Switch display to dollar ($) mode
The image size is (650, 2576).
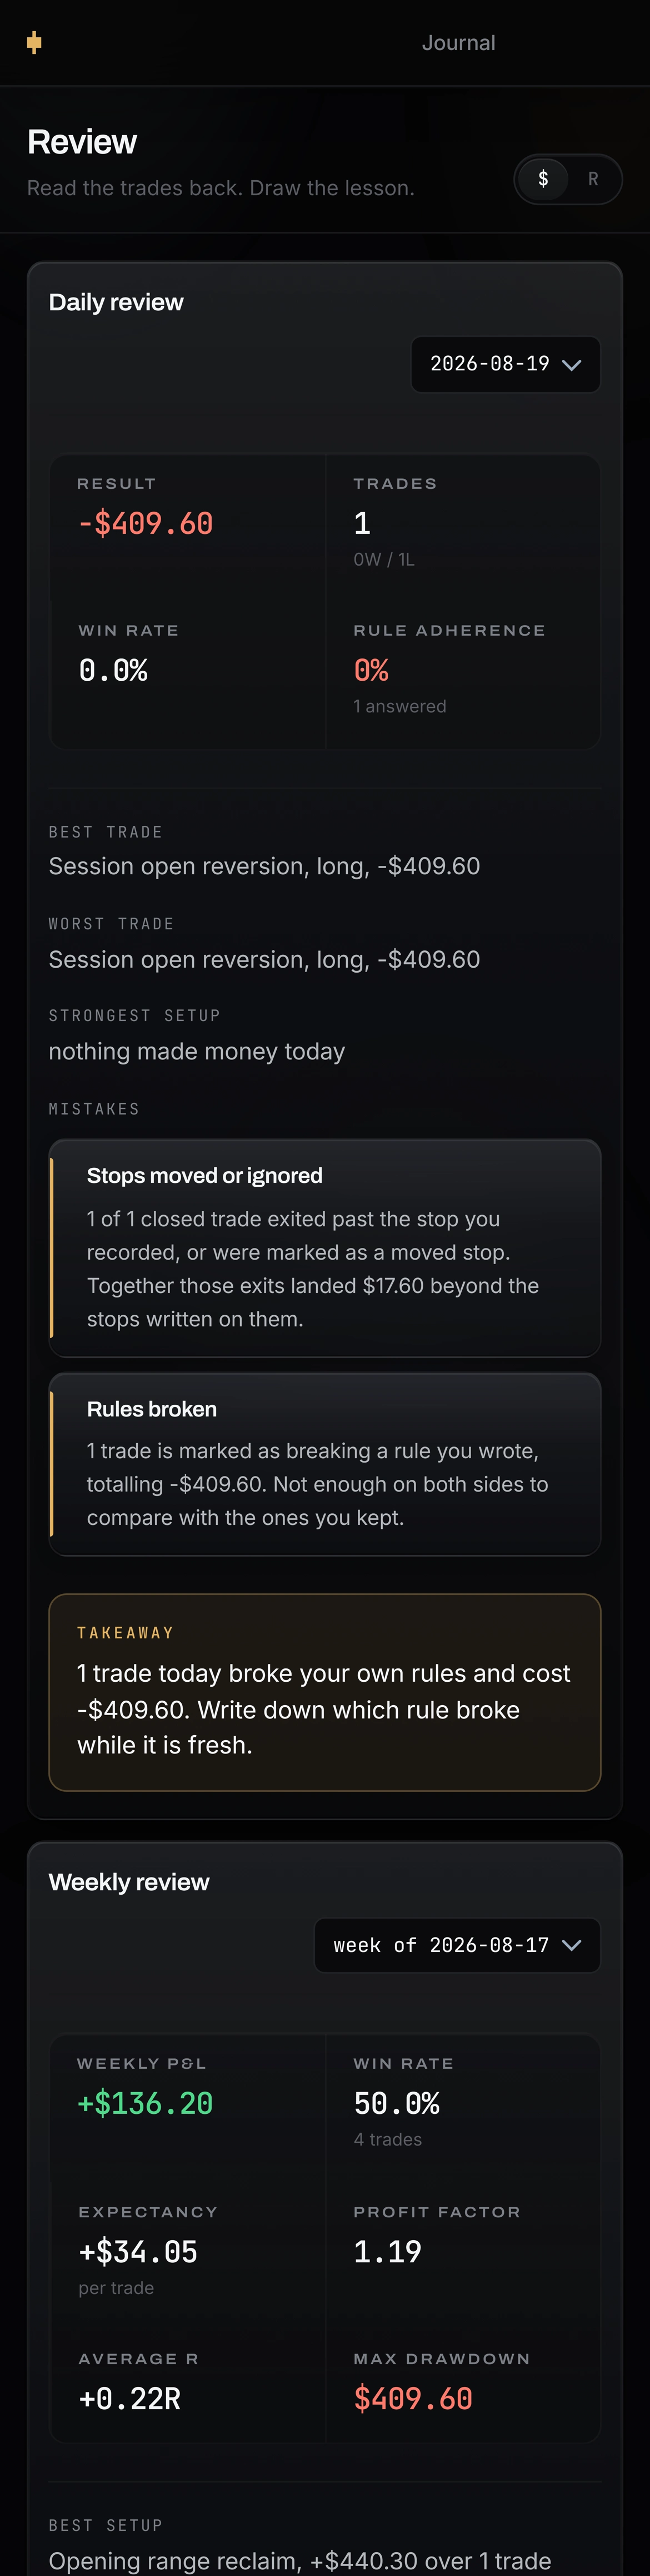[543, 179]
